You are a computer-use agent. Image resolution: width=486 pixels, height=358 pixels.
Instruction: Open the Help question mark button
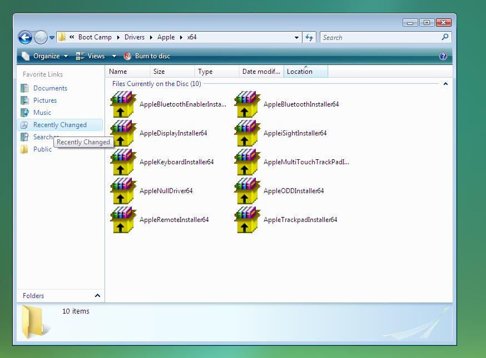443,56
